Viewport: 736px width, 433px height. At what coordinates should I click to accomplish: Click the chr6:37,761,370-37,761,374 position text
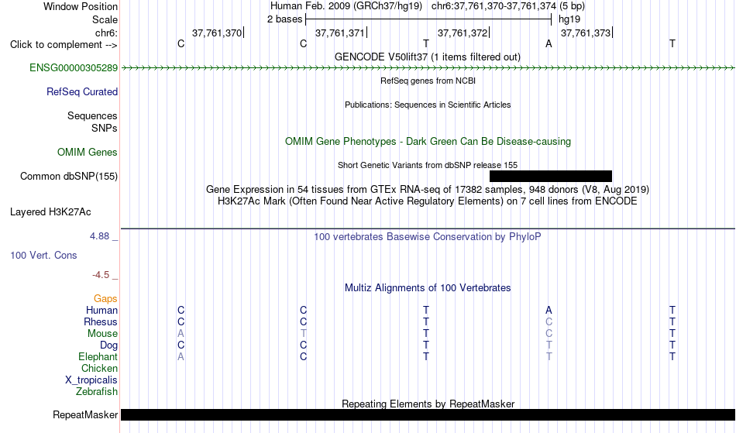click(x=494, y=6)
